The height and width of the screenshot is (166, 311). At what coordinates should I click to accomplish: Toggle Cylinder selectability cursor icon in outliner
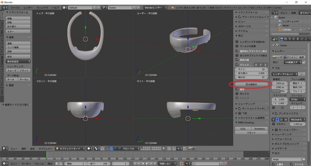click(305, 29)
